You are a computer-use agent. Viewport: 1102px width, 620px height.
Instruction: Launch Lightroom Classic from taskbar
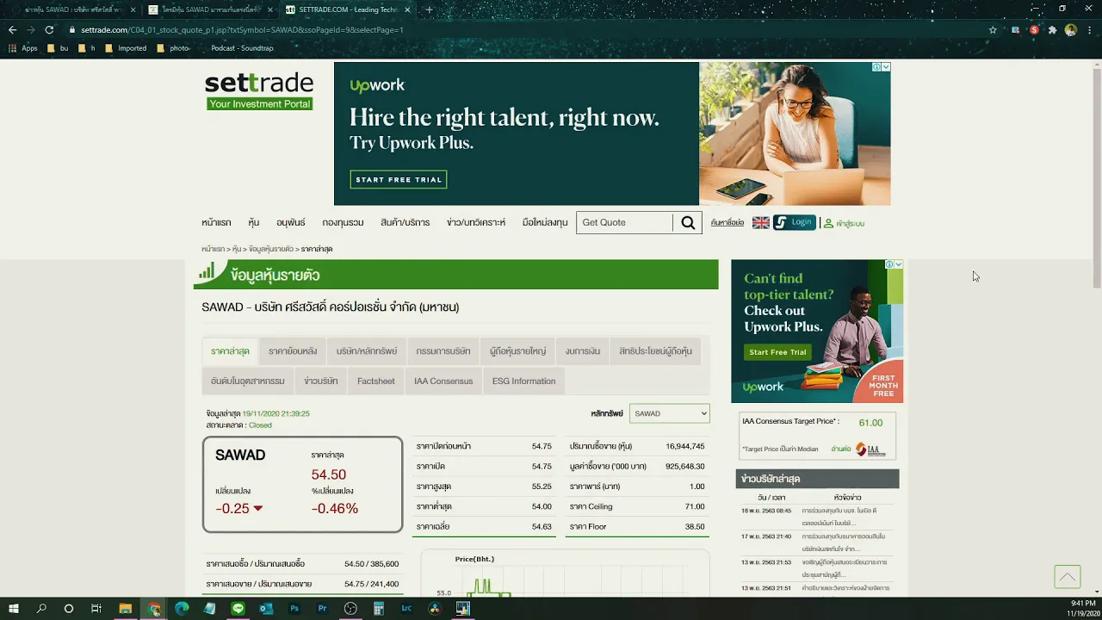click(x=406, y=608)
